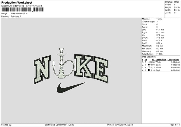Click the Machine value "Tajima"
181x127 pixels.
[159, 19]
